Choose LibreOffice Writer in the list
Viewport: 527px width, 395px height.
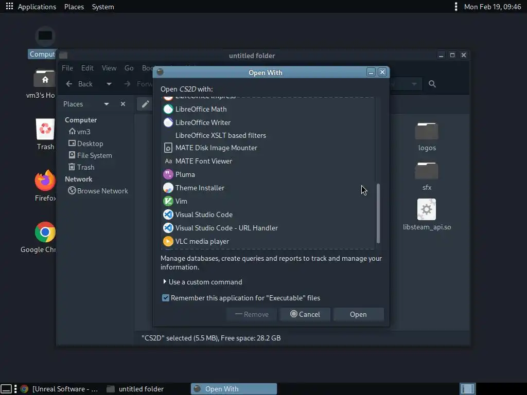[268, 122]
